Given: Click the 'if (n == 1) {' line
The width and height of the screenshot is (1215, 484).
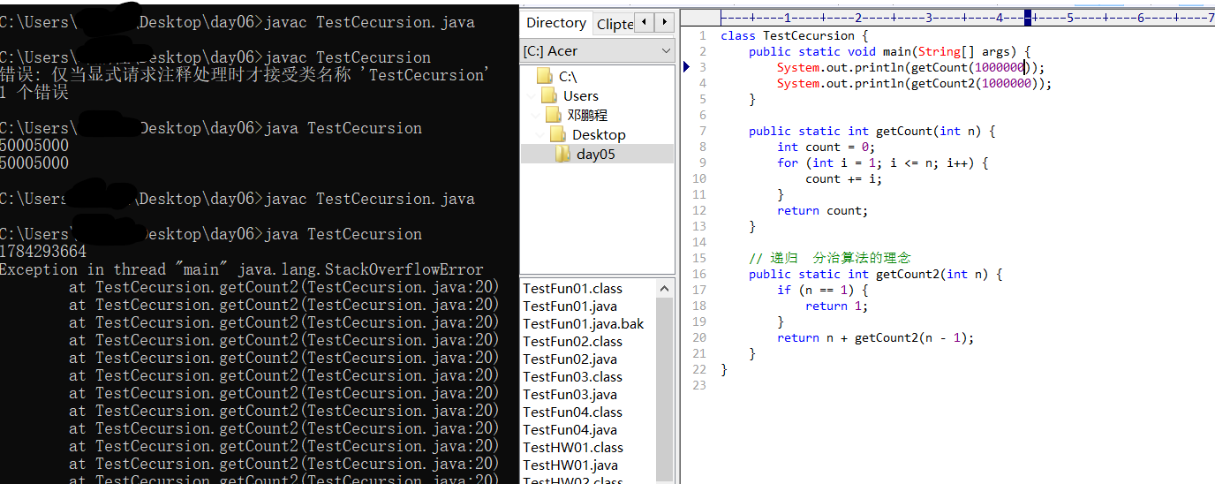Looking at the screenshot, I should 822,290.
